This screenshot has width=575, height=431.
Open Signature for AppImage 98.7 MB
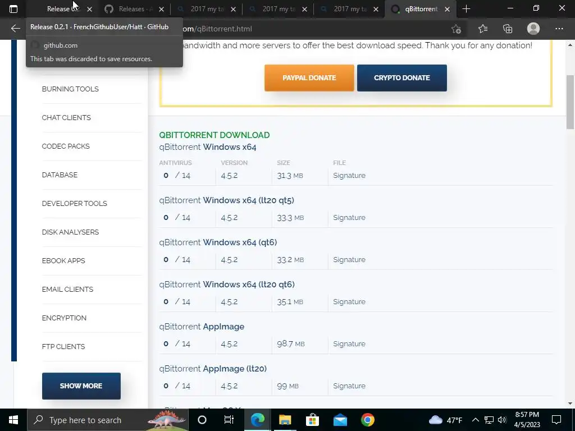tap(349, 344)
